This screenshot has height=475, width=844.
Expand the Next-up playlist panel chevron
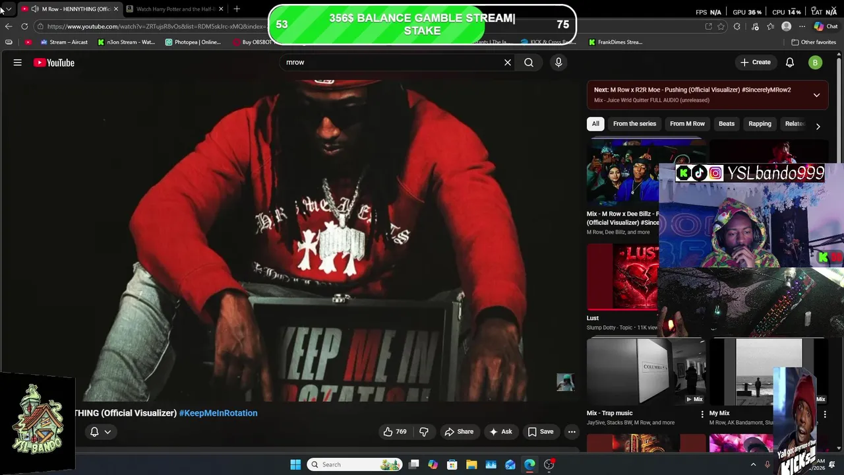pos(816,95)
